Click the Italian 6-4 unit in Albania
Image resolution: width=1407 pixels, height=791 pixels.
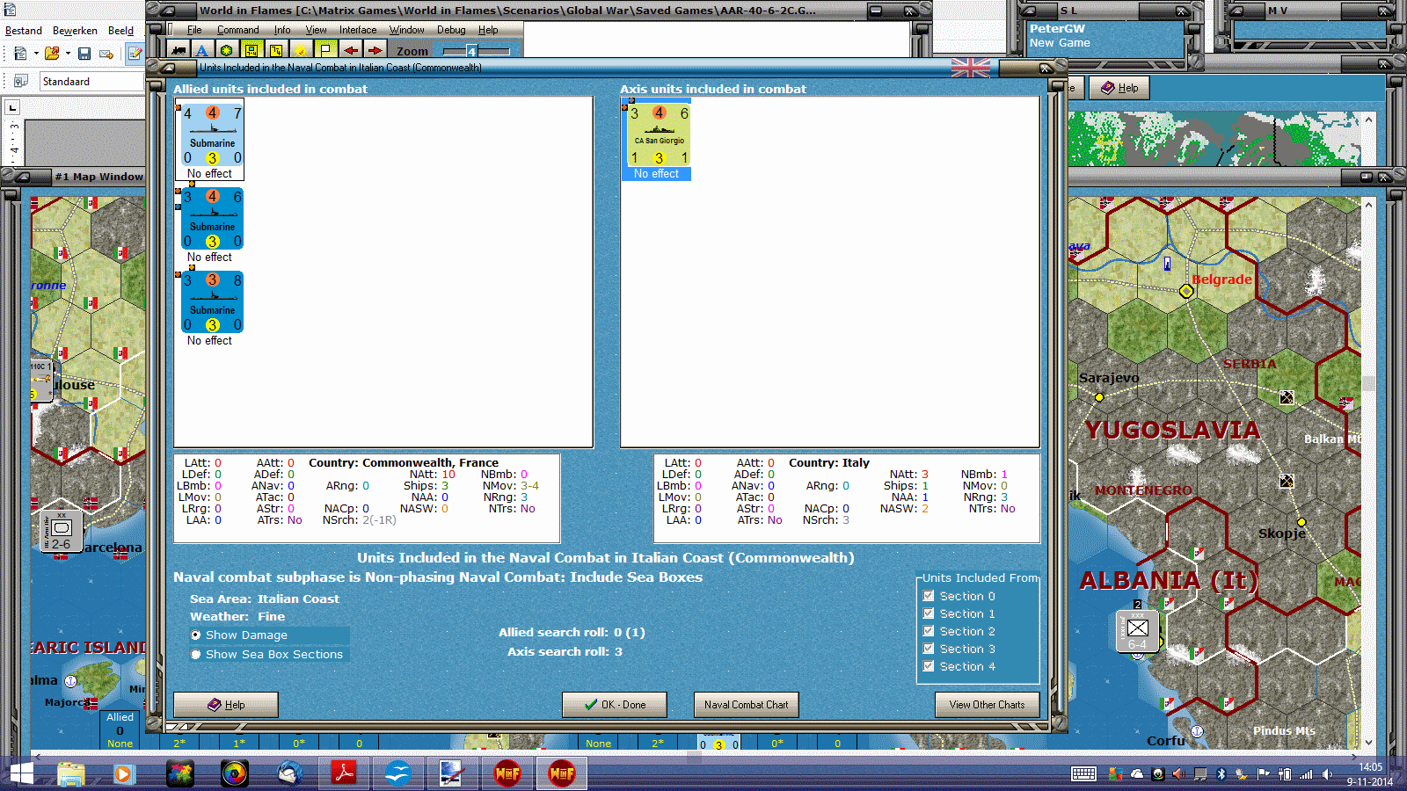coord(1137,631)
